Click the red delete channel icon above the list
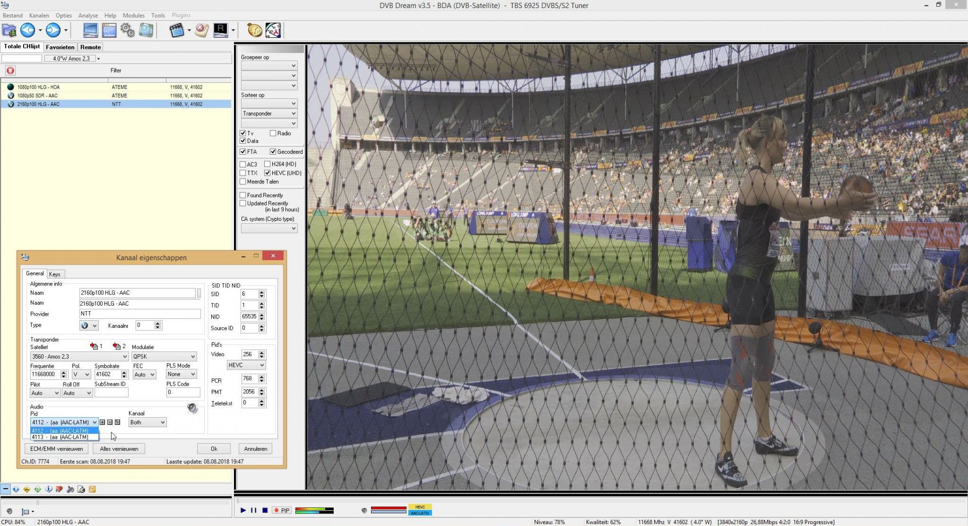 (10, 71)
